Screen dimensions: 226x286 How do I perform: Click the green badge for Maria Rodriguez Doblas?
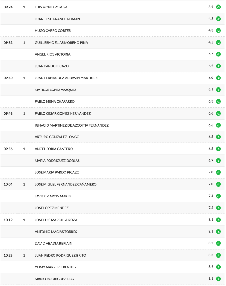[218, 161]
